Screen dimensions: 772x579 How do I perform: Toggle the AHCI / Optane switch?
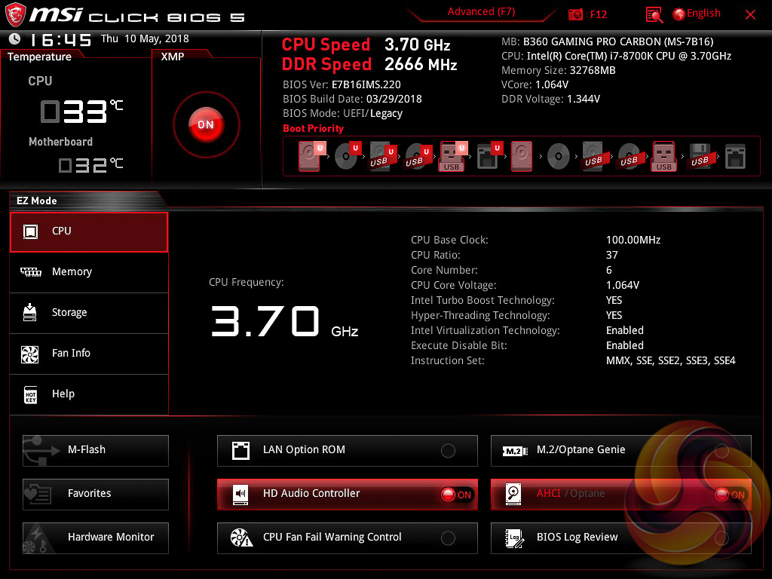coord(730,495)
